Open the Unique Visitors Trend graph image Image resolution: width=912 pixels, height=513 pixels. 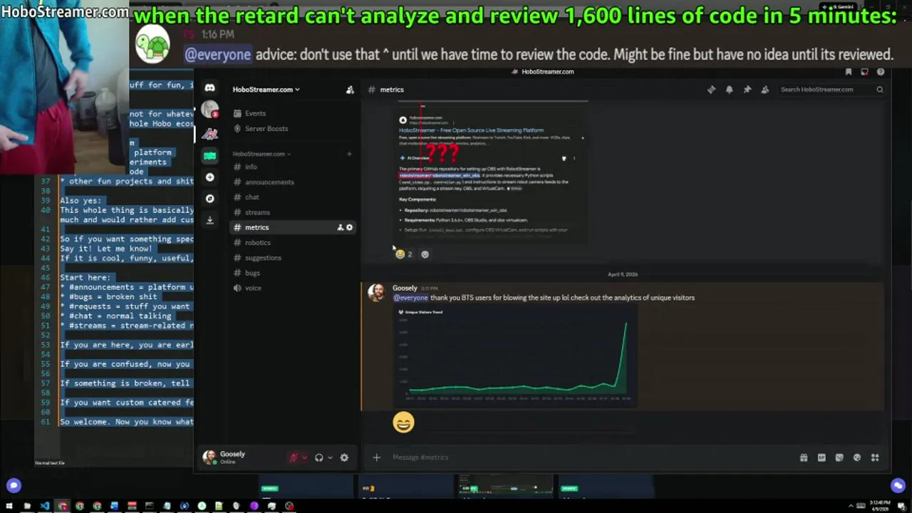point(515,356)
